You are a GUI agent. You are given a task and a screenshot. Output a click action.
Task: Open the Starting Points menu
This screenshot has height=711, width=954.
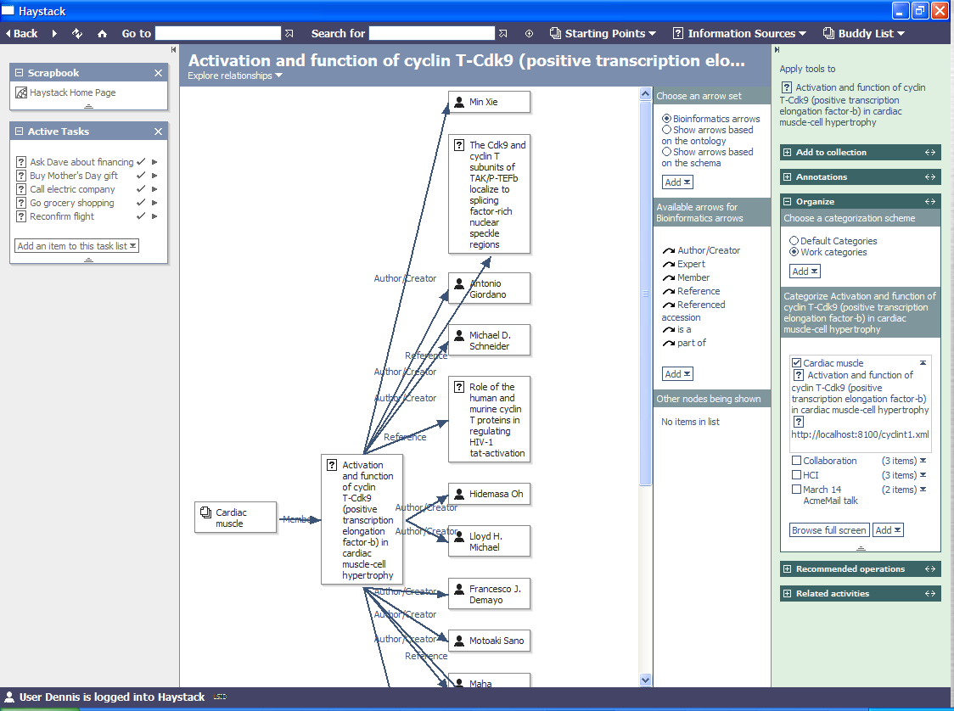603,34
